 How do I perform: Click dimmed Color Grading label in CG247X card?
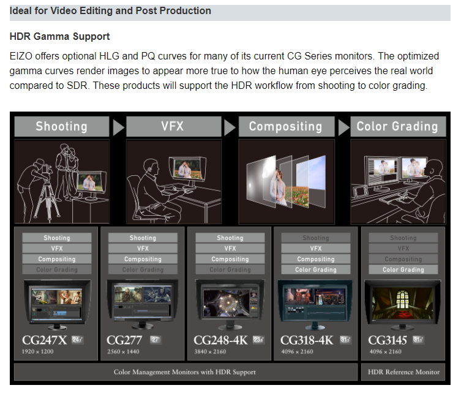coord(57,270)
